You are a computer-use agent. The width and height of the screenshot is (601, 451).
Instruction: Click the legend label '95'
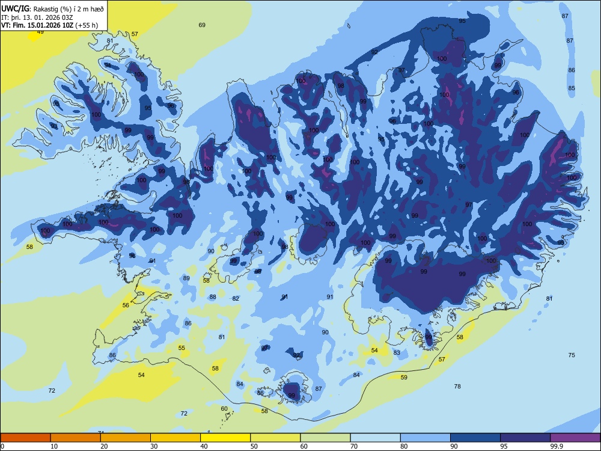coord(504,446)
